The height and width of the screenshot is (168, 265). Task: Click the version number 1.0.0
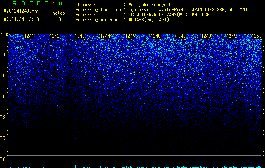57,4
